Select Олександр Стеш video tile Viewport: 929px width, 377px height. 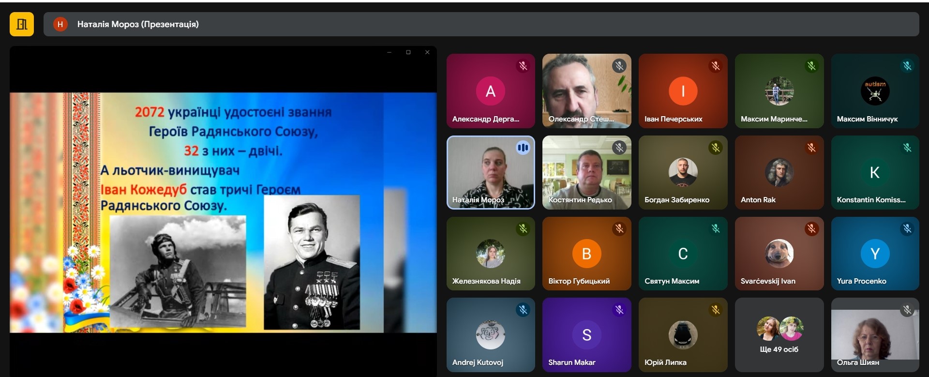pos(586,91)
